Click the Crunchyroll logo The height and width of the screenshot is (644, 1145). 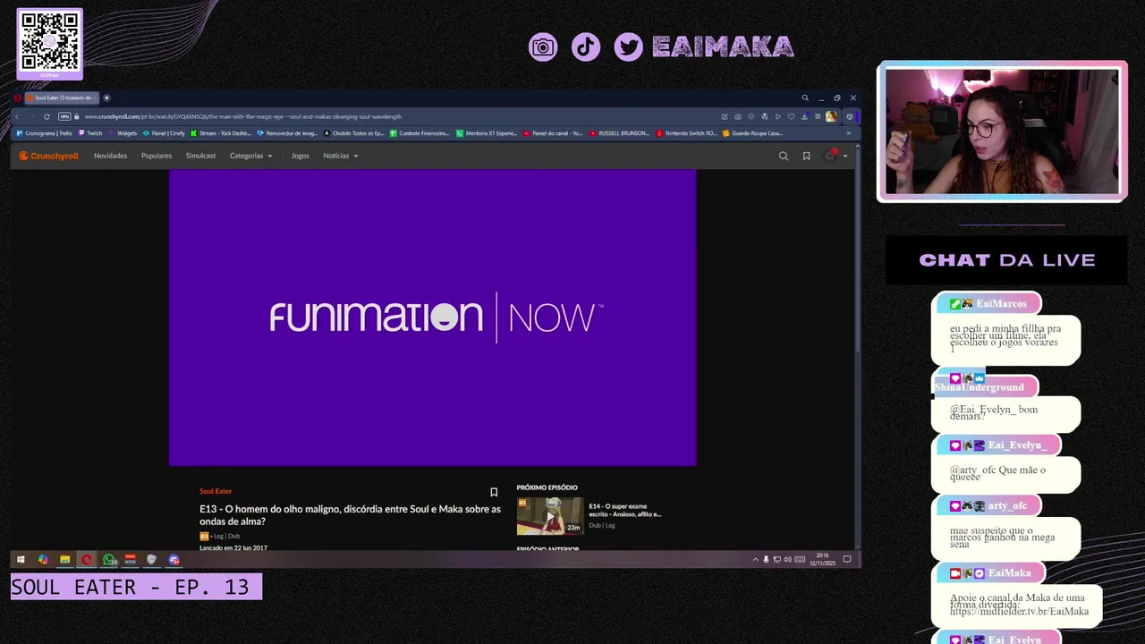pos(49,156)
